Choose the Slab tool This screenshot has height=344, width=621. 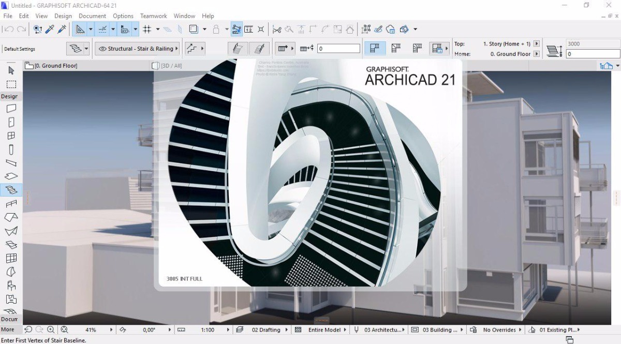[11, 176]
